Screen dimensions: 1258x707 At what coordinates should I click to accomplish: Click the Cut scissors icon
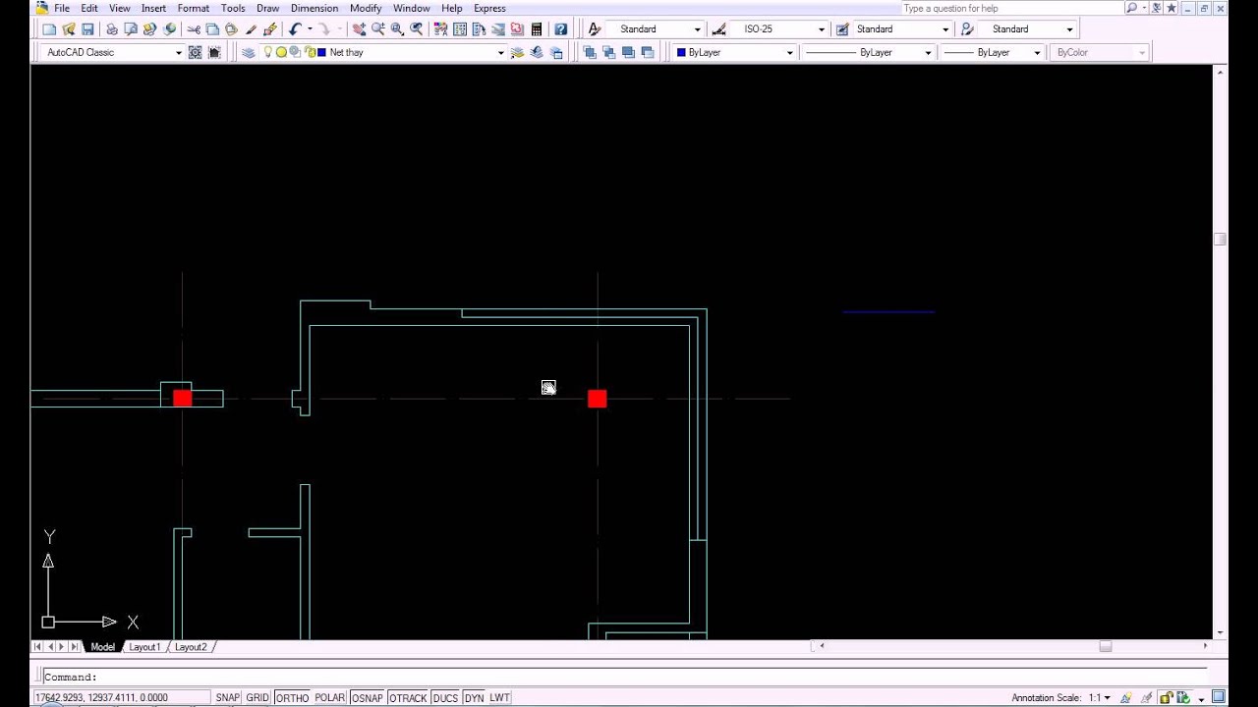point(194,29)
